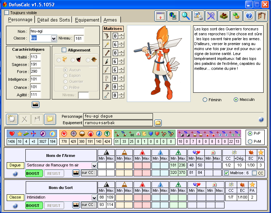Open folder icon next to Equipement field
Image resolution: width=271 pixels, height=213 pixels.
coord(158,123)
